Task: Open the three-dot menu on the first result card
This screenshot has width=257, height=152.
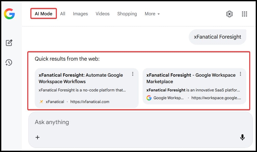Action: point(133,74)
